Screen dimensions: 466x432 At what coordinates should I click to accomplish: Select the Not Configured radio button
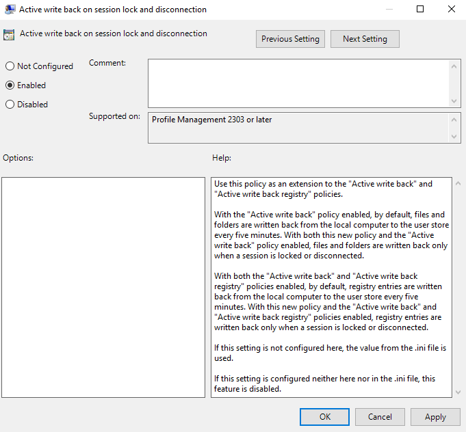10,66
